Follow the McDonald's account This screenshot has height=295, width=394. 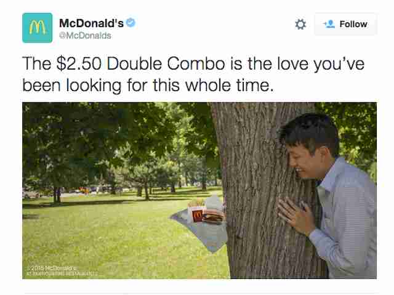click(x=345, y=24)
